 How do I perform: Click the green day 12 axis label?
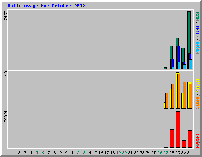pyautogui.click(x=77, y=153)
